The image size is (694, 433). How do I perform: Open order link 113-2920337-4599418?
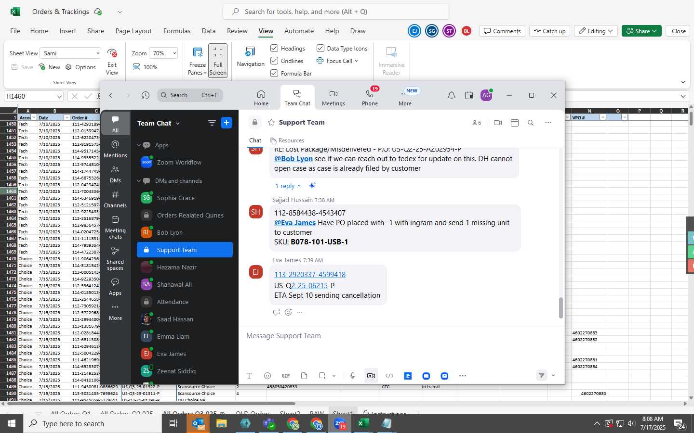point(310,275)
